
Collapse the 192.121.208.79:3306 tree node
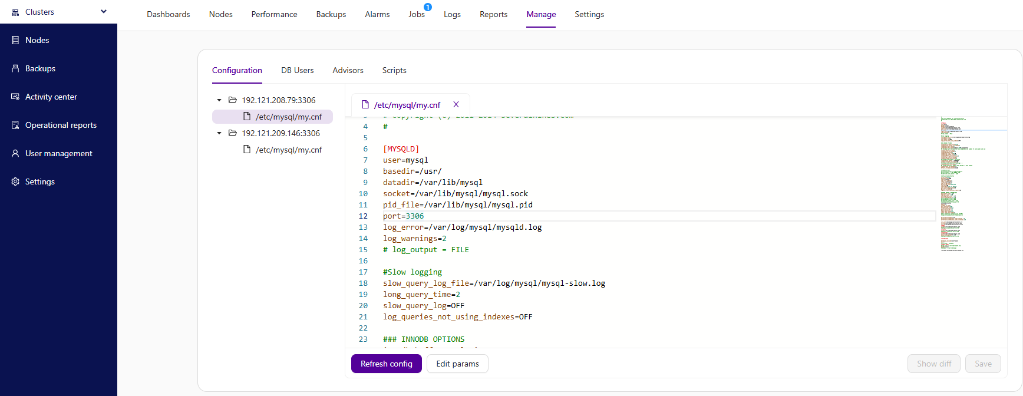click(x=219, y=100)
